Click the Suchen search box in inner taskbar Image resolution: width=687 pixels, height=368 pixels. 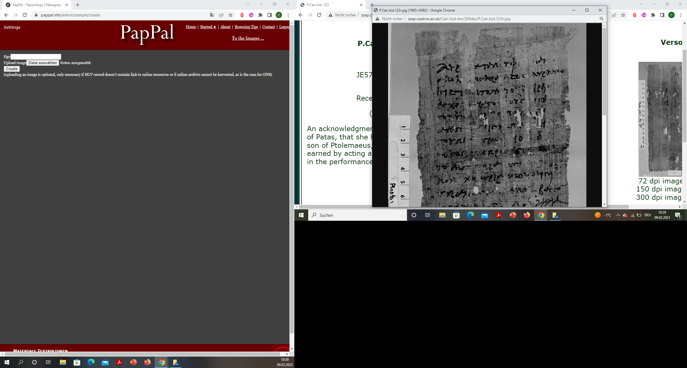[x=358, y=215]
